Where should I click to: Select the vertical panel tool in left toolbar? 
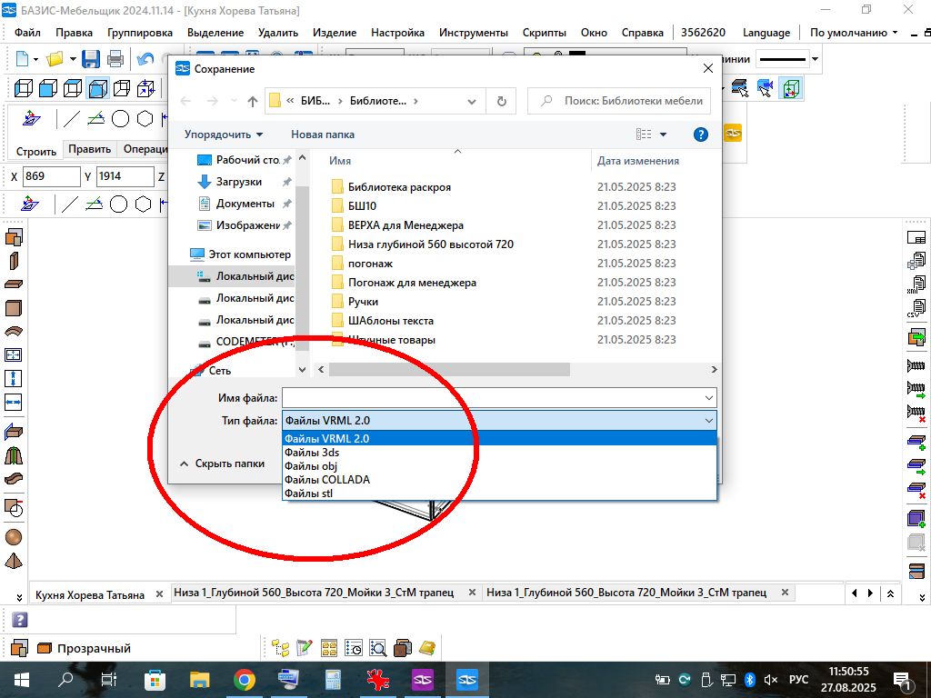(x=14, y=261)
